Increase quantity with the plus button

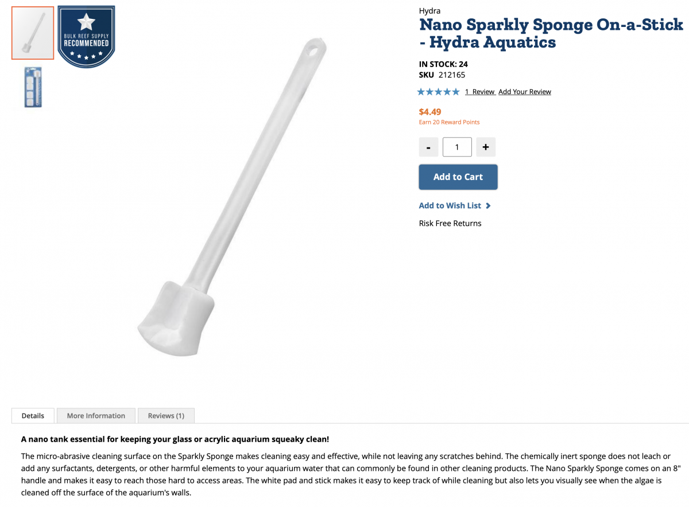click(x=485, y=147)
